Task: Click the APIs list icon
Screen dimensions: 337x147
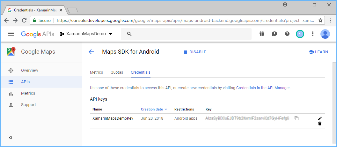Action: 11,82
